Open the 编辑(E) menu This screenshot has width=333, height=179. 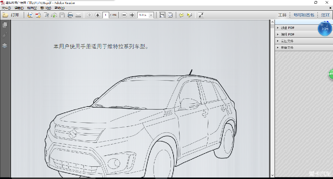tap(19, 8)
